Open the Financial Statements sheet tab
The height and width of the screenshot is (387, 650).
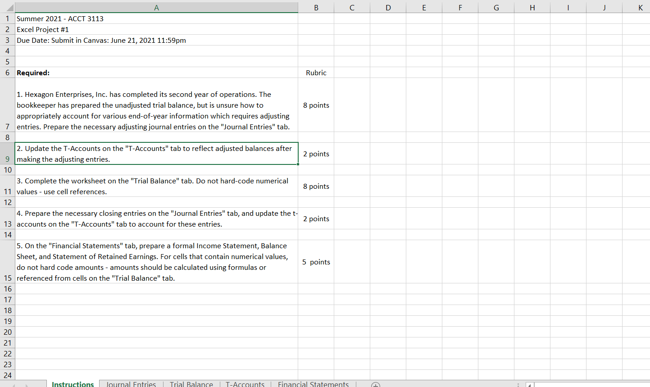click(313, 384)
